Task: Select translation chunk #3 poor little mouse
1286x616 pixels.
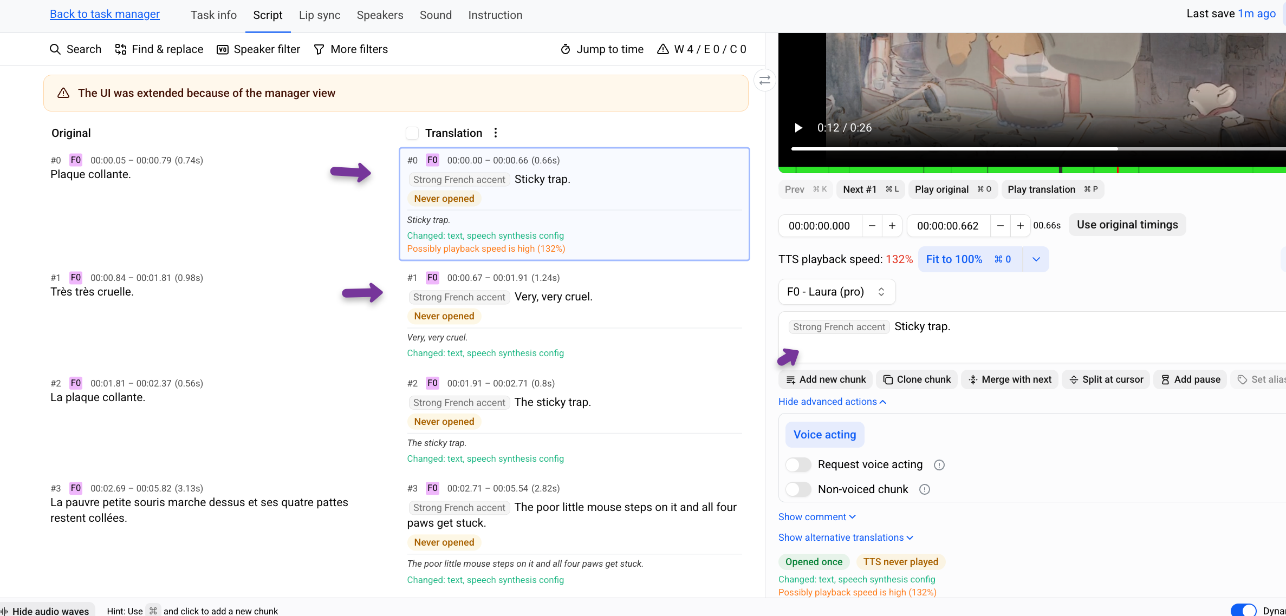Action: (x=574, y=534)
